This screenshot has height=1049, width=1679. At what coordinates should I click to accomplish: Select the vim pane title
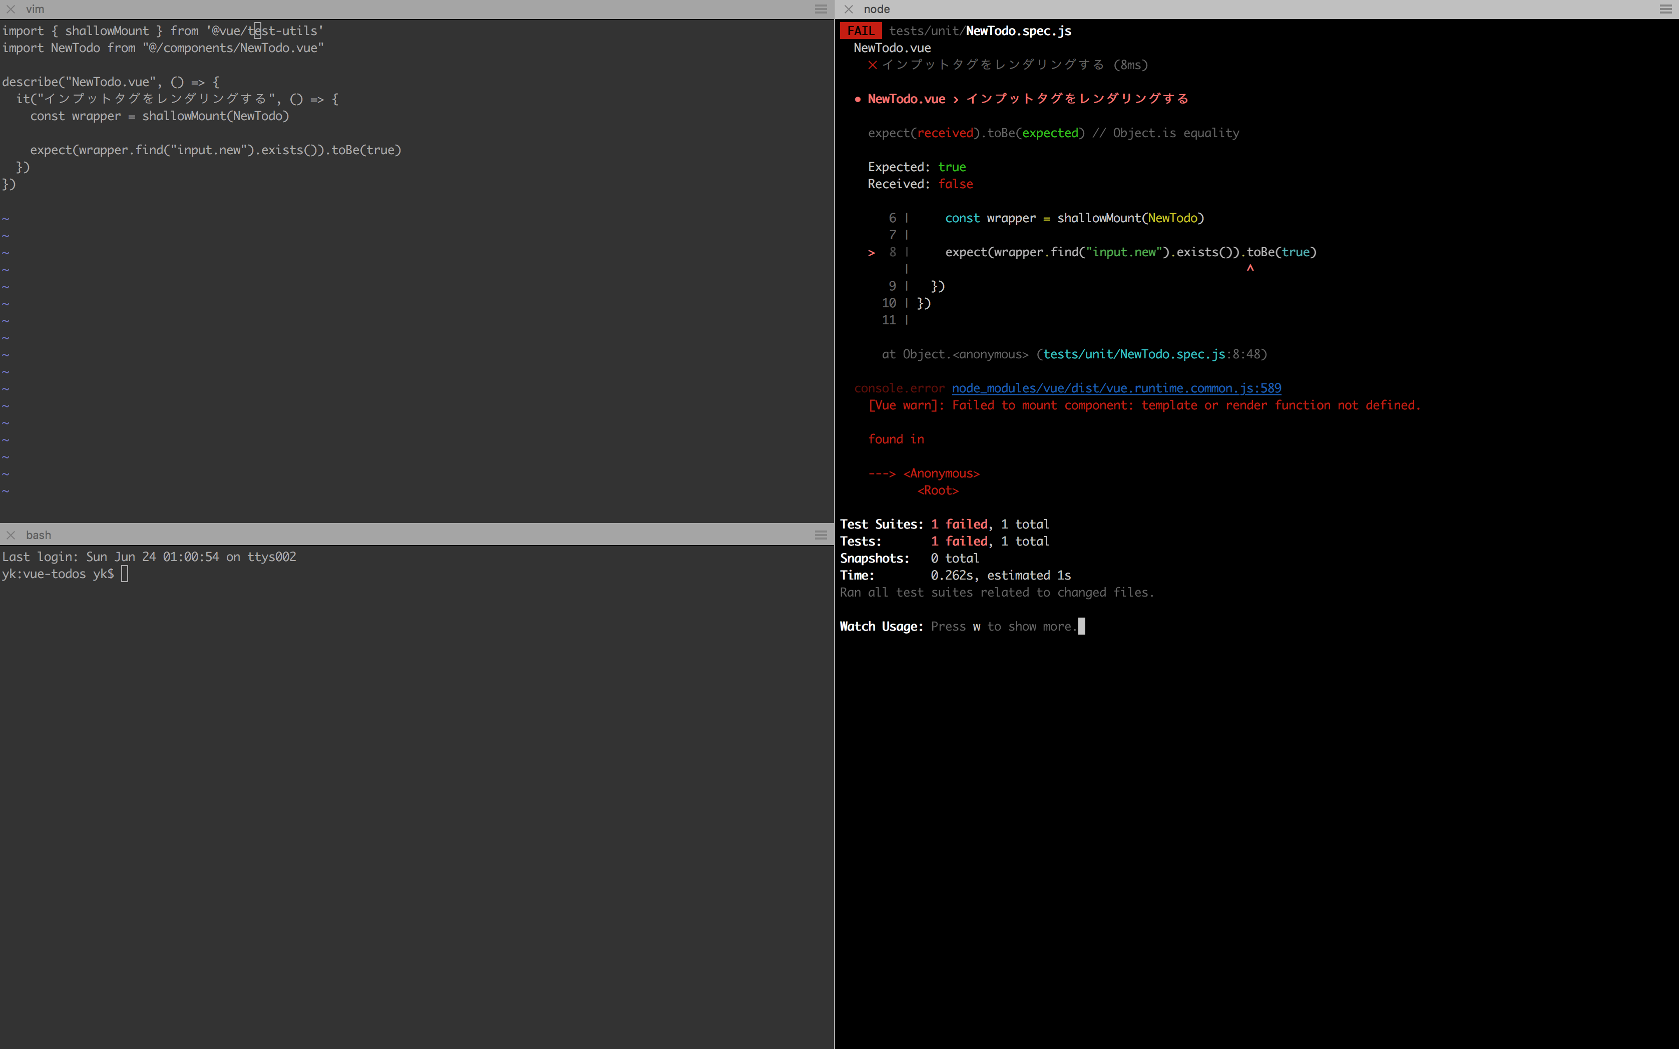[x=35, y=9]
